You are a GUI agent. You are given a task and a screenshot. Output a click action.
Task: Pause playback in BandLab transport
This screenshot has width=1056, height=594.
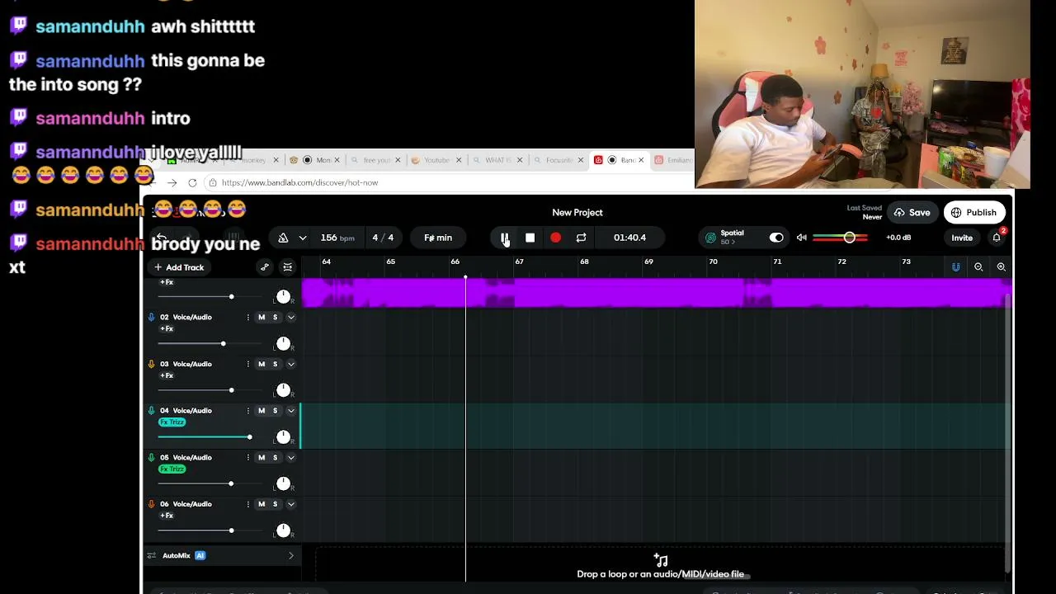click(504, 238)
